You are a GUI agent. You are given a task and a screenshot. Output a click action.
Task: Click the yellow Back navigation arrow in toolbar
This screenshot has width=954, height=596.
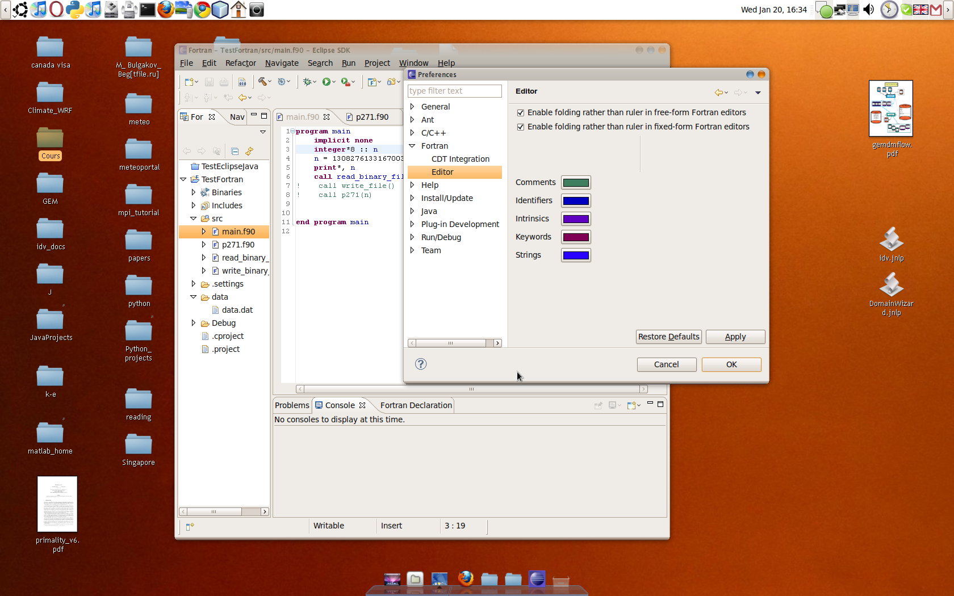tap(242, 98)
